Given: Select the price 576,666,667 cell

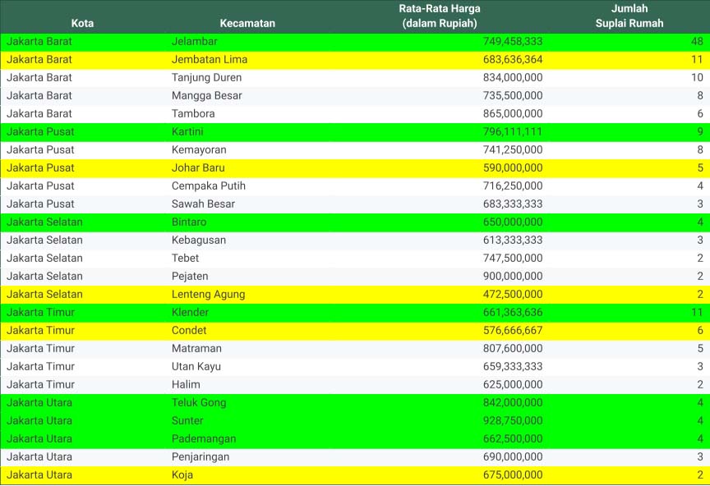Looking at the screenshot, I should point(512,330).
